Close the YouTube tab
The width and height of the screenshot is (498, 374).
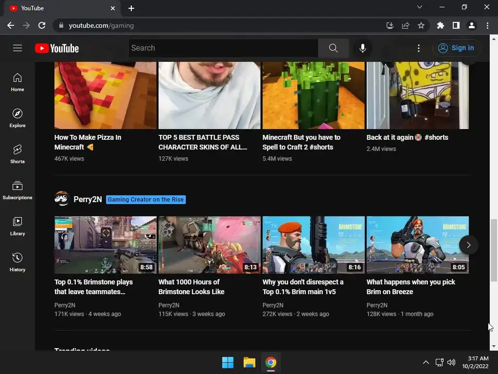pyautogui.click(x=113, y=8)
